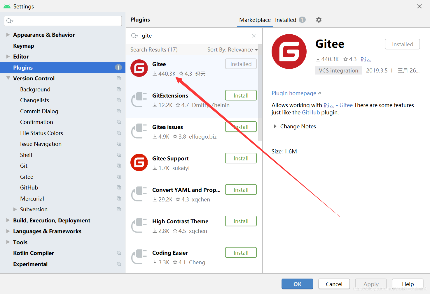Click the High Contrast Theme plugin icon
430x294 pixels.
139,225
